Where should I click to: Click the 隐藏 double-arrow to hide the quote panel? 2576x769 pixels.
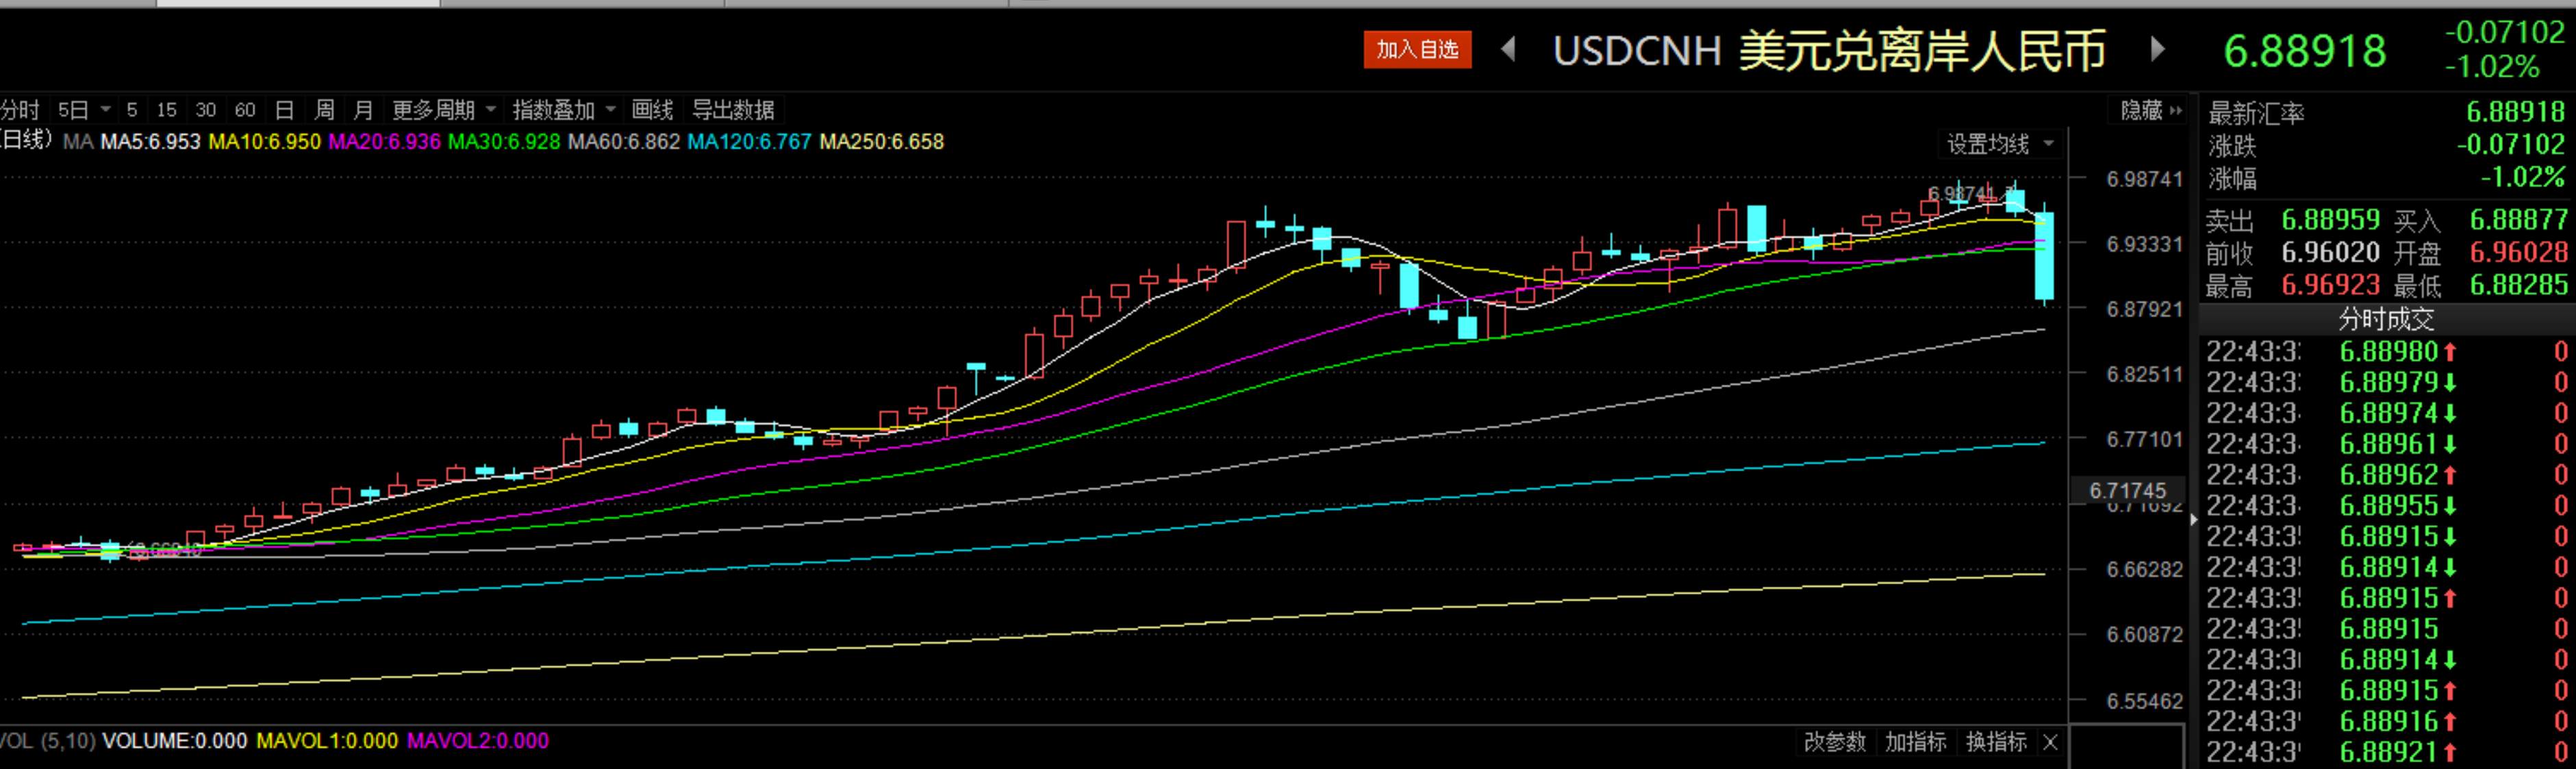click(2176, 110)
